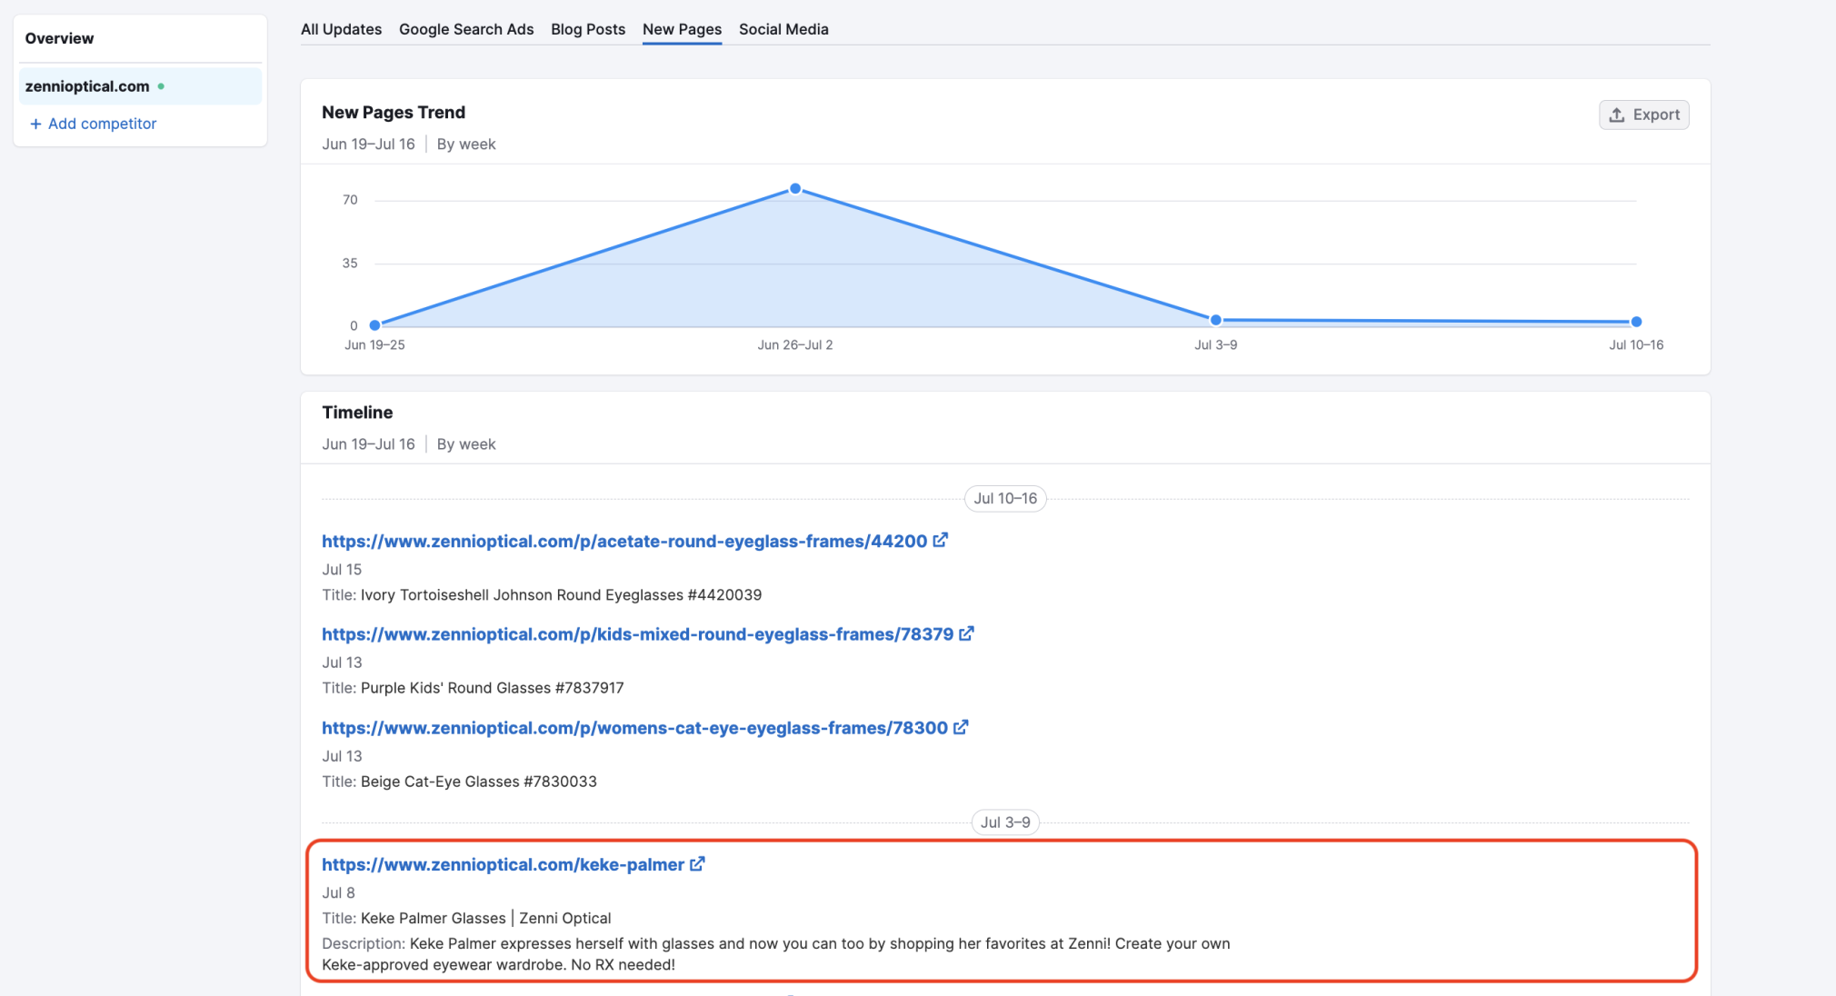1836x996 pixels.
Task: Click the Jul 10–16 data point on chart
Action: point(1636,322)
